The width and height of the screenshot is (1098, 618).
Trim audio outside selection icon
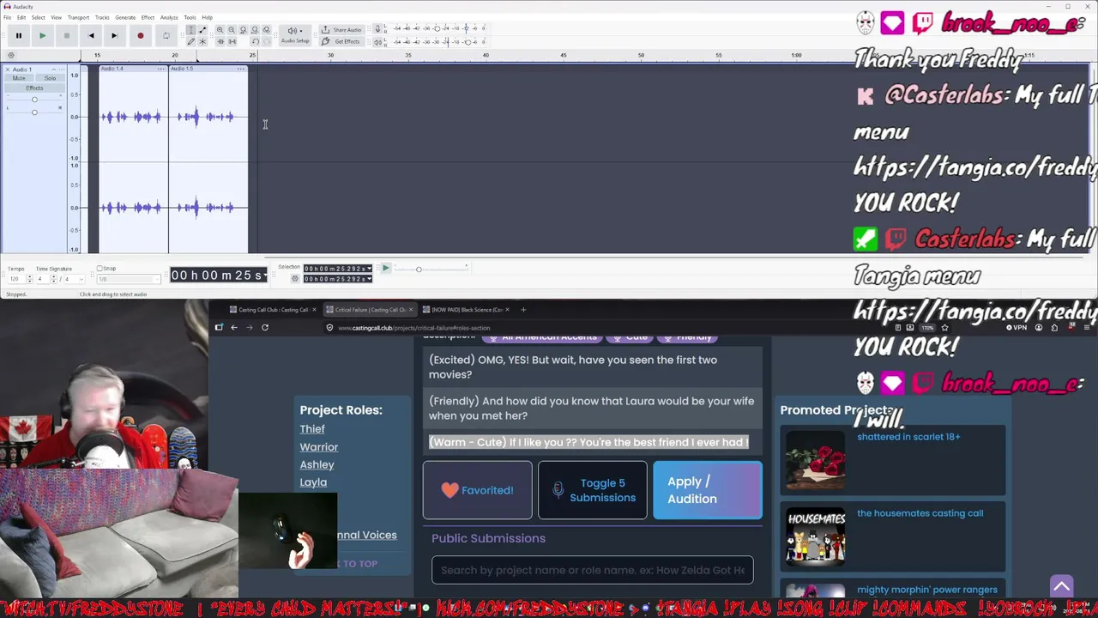(x=220, y=41)
